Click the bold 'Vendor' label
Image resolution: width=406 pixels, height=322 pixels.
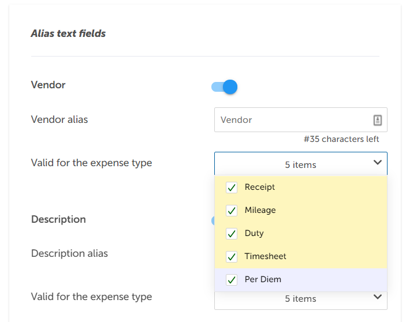click(48, 85)
